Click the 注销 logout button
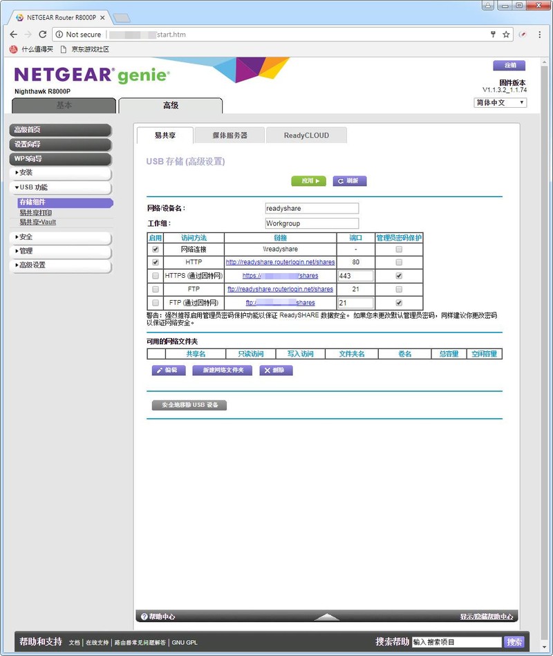The height and width of the screenshot is (656, 553). (509, 65)
